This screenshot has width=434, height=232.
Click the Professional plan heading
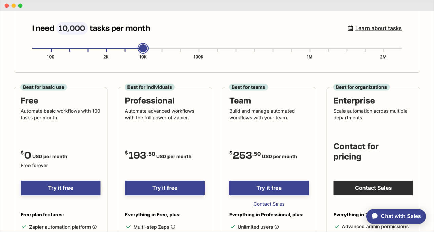[150, 101]
